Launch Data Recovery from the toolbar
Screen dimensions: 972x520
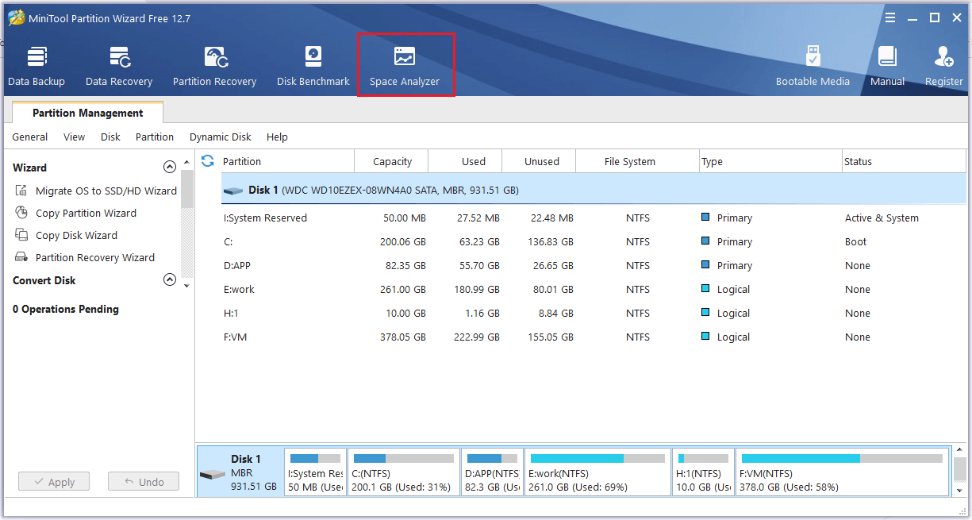(119, 66)
